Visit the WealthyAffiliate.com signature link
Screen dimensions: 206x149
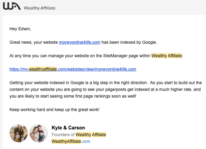[x=71, y=141]
